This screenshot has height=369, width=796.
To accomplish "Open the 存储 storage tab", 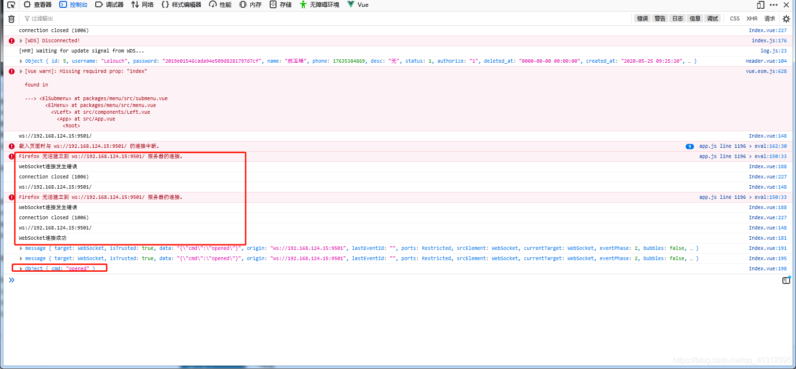I will (280, 5).
